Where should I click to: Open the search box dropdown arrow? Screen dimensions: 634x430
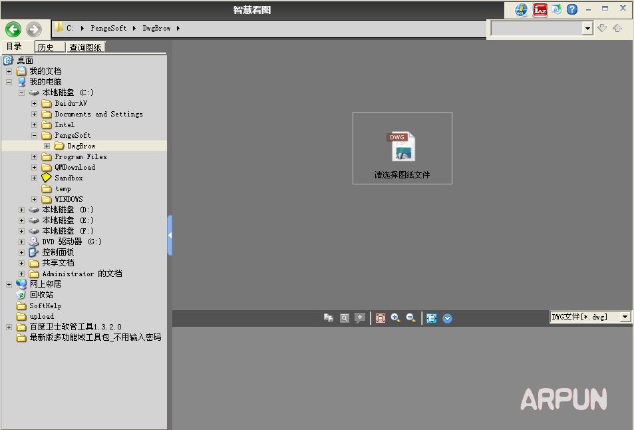coord(587,28)
